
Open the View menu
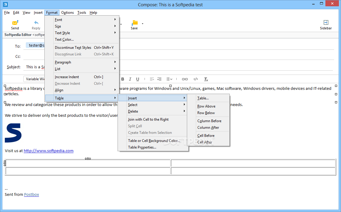(x=26, y=13)
